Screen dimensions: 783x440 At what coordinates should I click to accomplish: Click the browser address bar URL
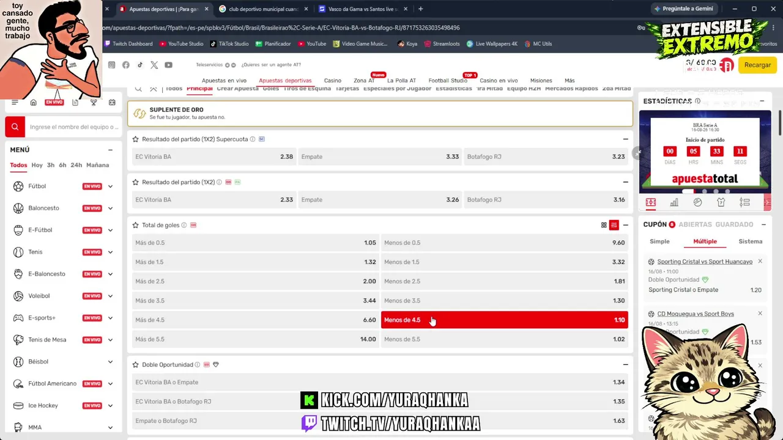(x=281, y=28)
